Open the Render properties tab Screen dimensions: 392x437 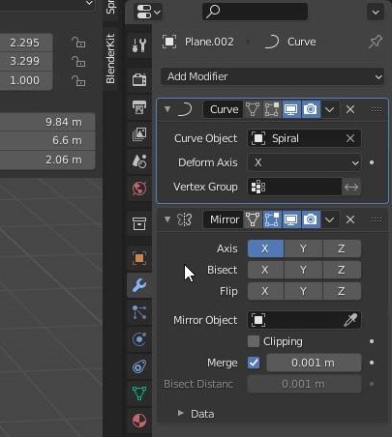coord(139,79)
